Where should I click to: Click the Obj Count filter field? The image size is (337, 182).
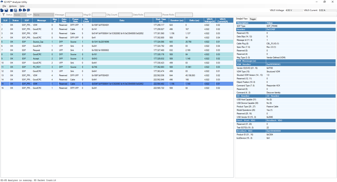click(125, 15)
